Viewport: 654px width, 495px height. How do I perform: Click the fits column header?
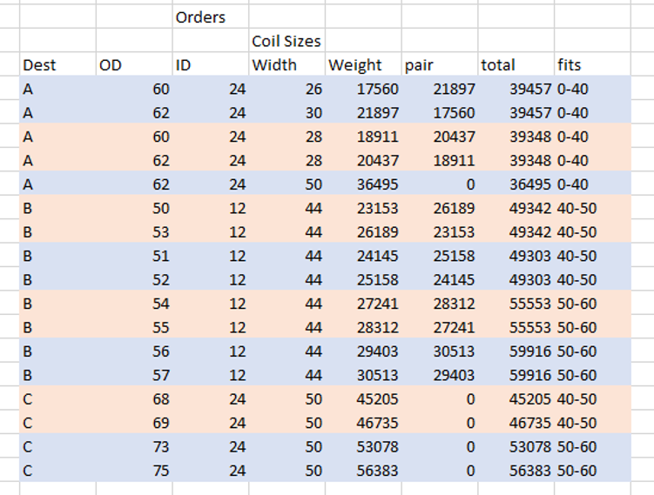click(592, 64)
